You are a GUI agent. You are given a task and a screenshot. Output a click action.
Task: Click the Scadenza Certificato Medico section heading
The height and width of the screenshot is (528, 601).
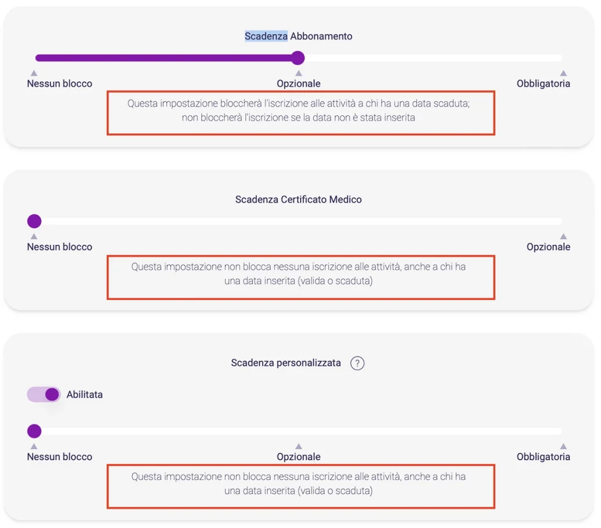pyautogui.click(x=299, y=200)
